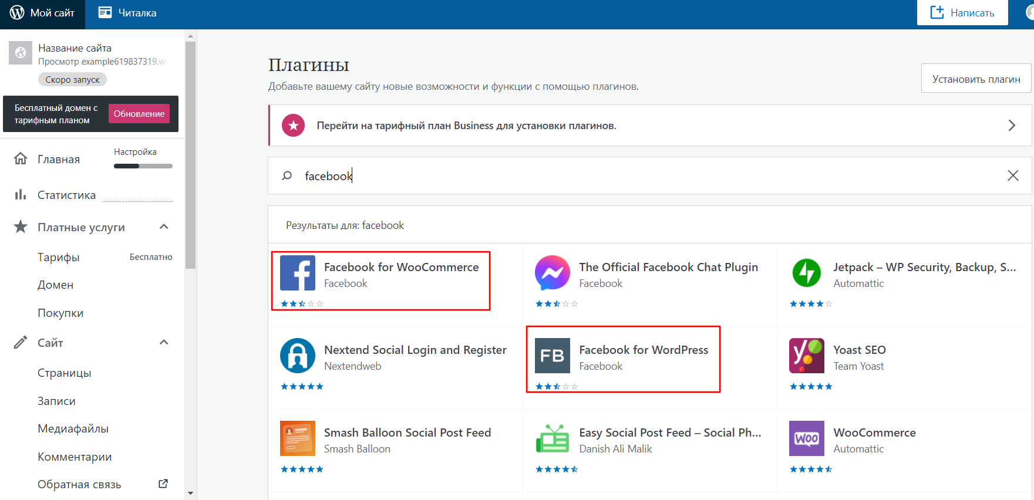Click the Установить плагин button
Viewport: 1034px width, 500px height.
pos(976,79)
